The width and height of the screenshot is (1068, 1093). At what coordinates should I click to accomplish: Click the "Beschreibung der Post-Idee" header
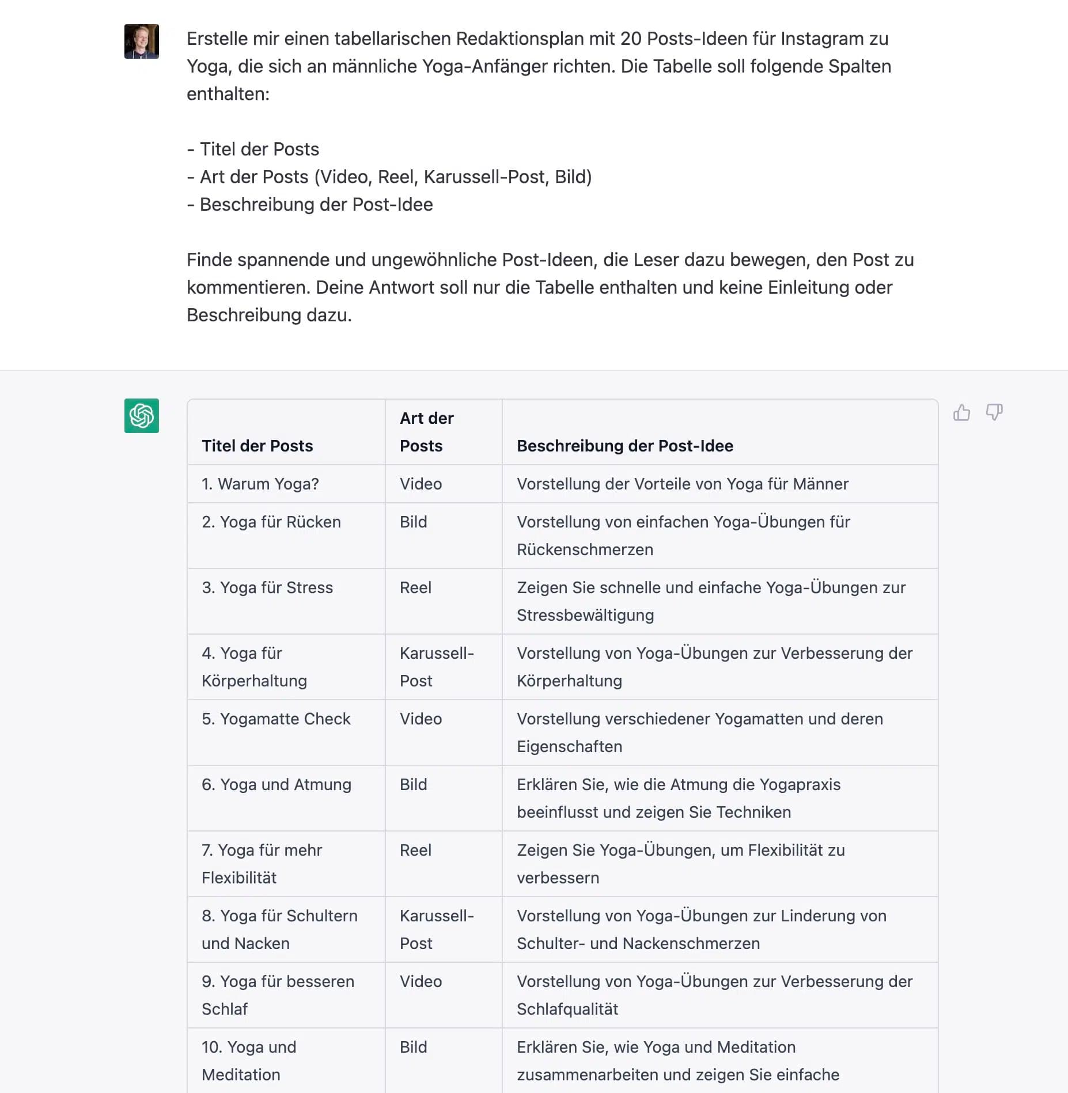(x=624, y=445)
